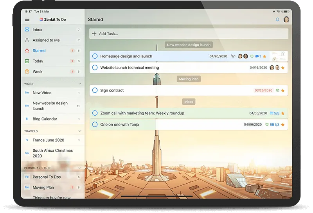Viewport: 313px width, 213px height.
Task: Open the 5/5 subtask checklist on Zoom call task
Action: click(x=275, y=113)
